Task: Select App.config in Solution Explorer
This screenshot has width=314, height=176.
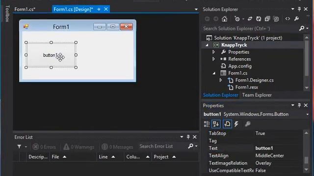Action: (240, 66)
